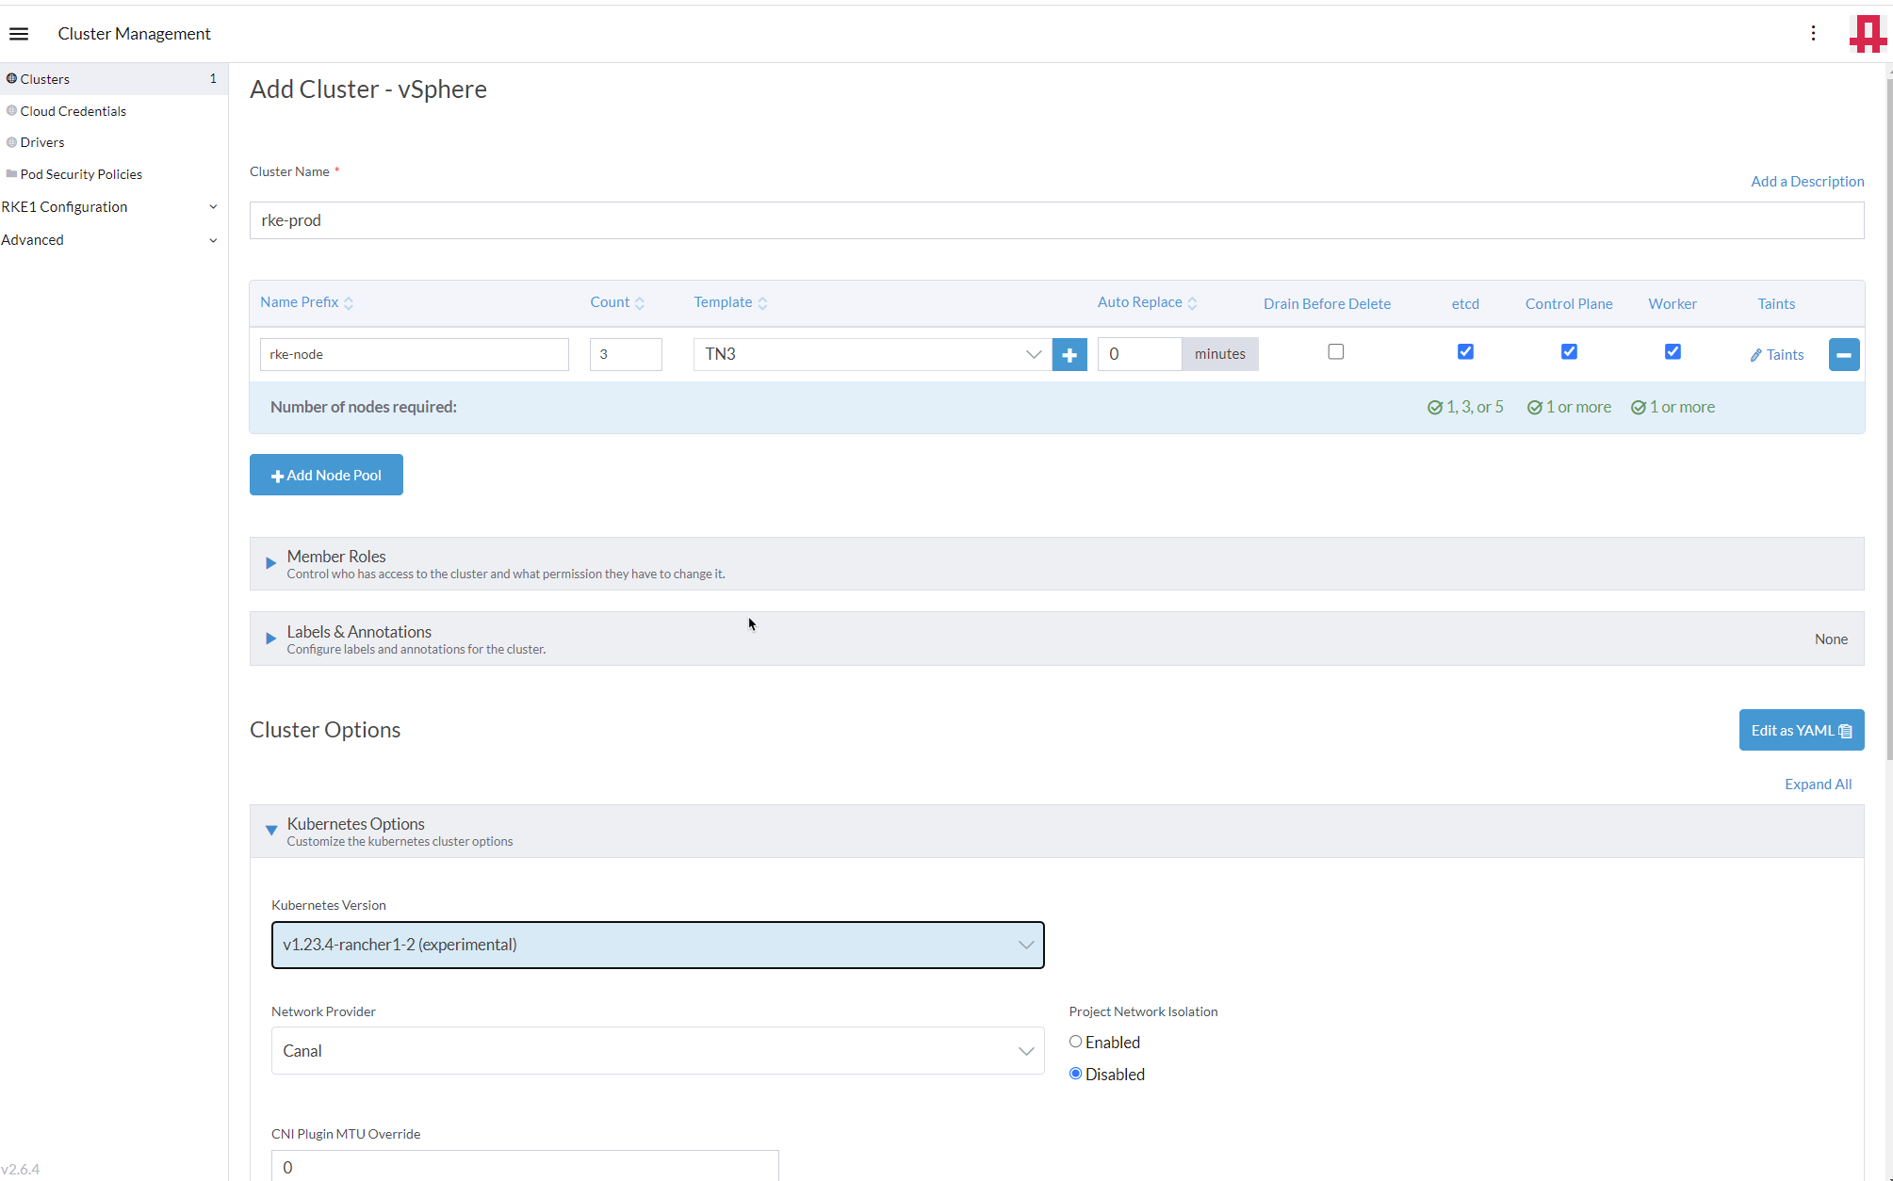Click the etcd column header
Image resolution: width=1893 pixels, height=1181 pixels.
(1465, 304)
